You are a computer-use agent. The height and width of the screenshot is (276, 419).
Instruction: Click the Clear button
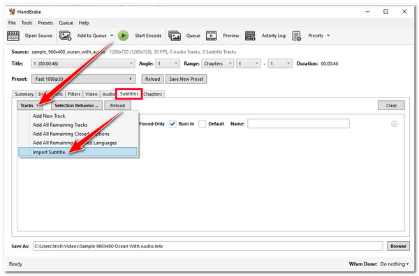(x=391, y=106)
